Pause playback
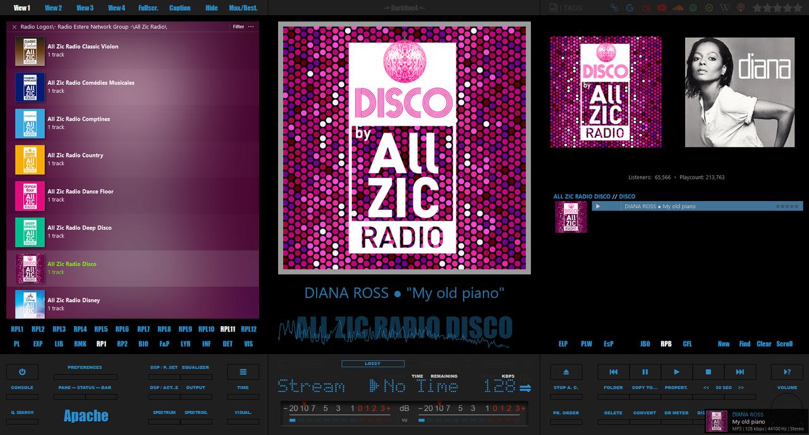Image resolution: width=809 pixels, height=435 pixels. (x=645, y=372)
